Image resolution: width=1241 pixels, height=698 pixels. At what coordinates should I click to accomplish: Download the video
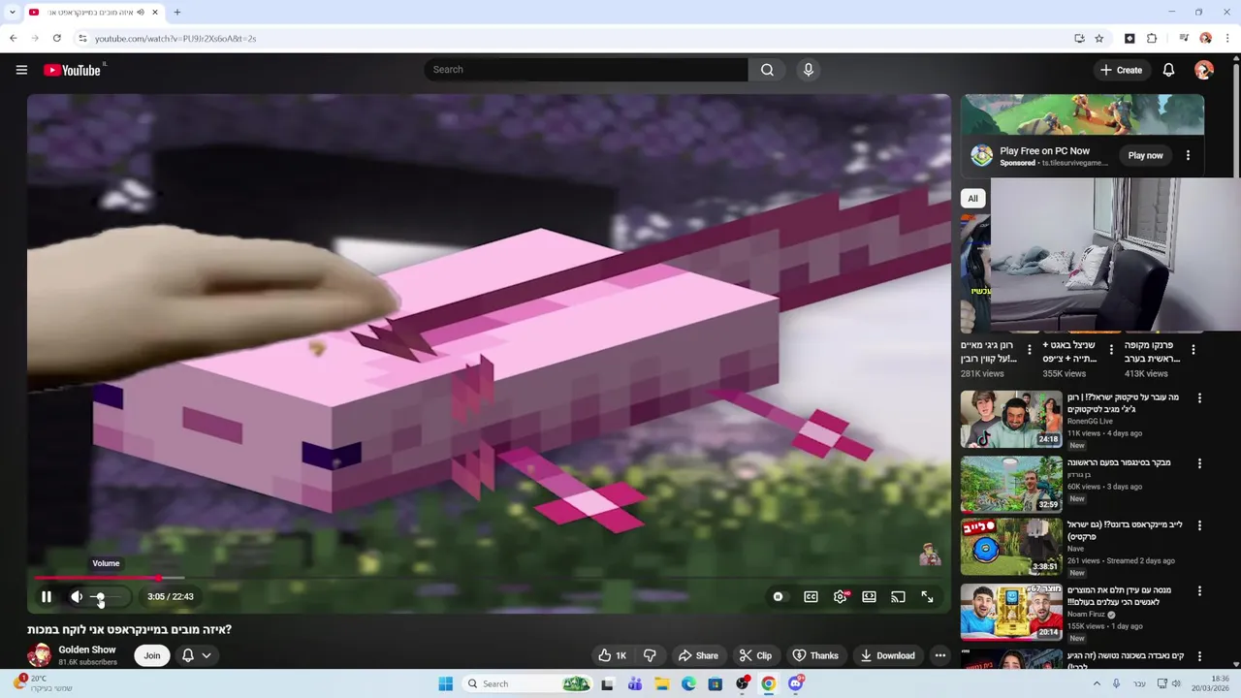[x=886, y=655]
